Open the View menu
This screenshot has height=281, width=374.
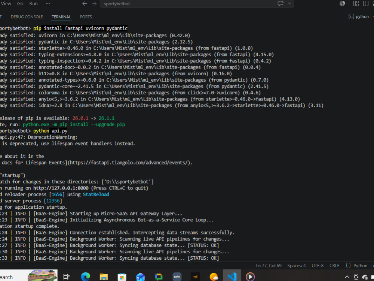tap(6, 4)
